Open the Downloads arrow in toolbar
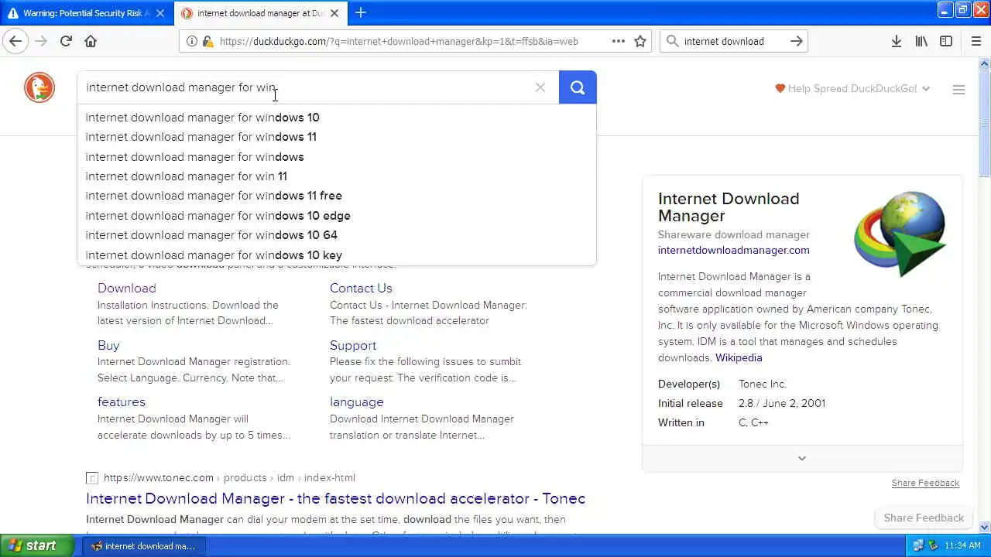Image resolution: width=991 pixels, height=557 pixels. (896, 41)
